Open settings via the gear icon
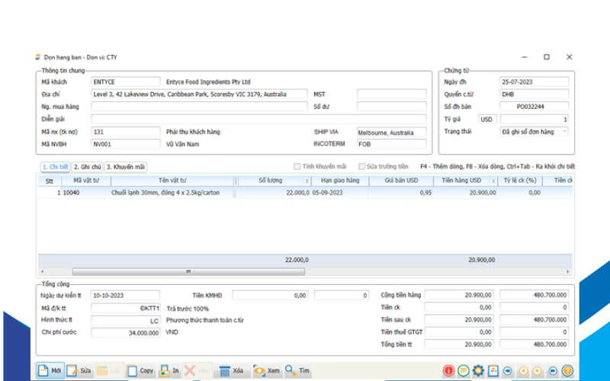 (478, 370)
